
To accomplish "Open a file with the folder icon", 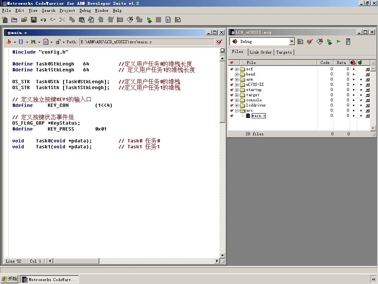I will [x=24, y=20].
